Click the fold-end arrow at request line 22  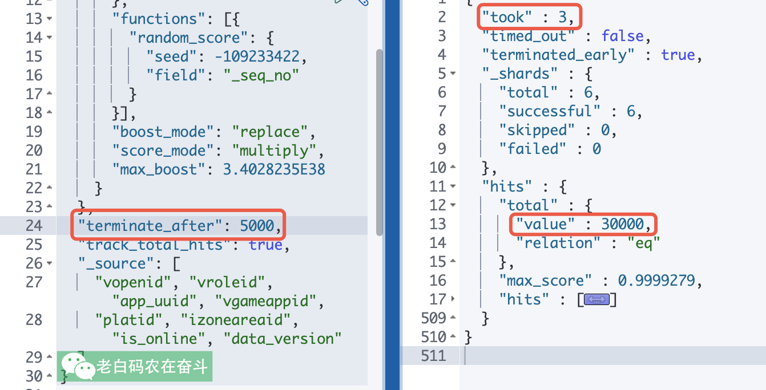tap(49, 188)
